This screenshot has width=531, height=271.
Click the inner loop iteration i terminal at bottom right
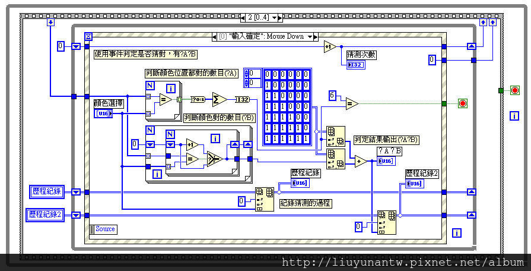(457, 233)
